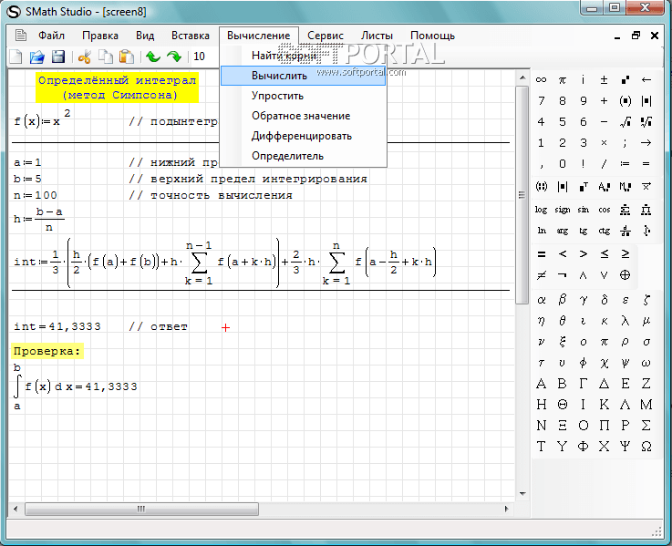672x546 pixels.
Task: Insert the arg function
Action: (x=563, y=231)
